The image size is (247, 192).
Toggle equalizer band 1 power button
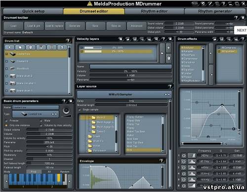184,156
